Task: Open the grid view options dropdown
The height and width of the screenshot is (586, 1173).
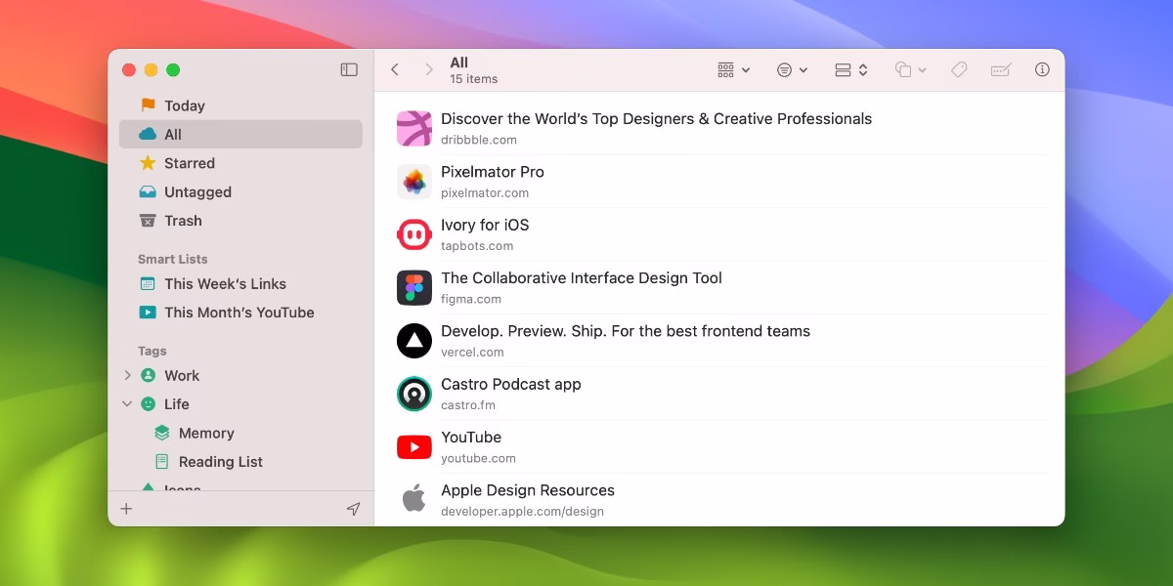Action: 733,69
